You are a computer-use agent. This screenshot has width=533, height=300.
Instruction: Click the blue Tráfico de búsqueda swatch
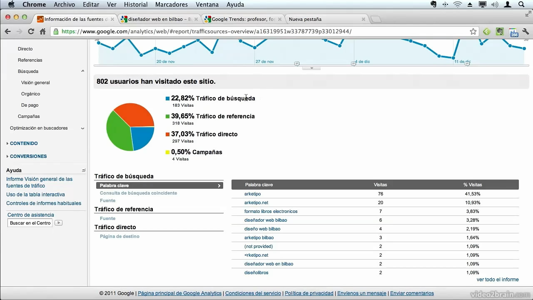[x=167, y=99]
